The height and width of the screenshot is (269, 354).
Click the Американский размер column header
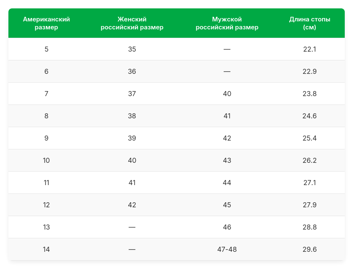coord(46,24)
